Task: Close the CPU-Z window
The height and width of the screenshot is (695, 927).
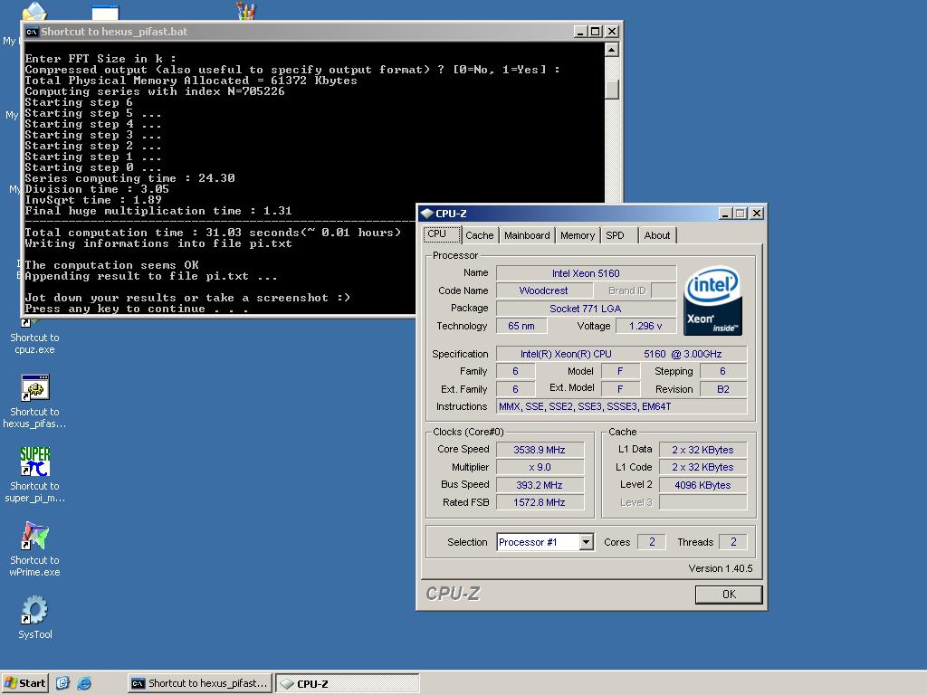Action: 756,214
